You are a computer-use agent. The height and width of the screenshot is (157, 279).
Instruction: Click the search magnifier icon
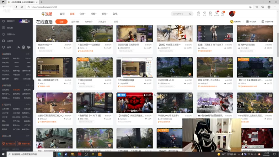(x=190, y=14)
